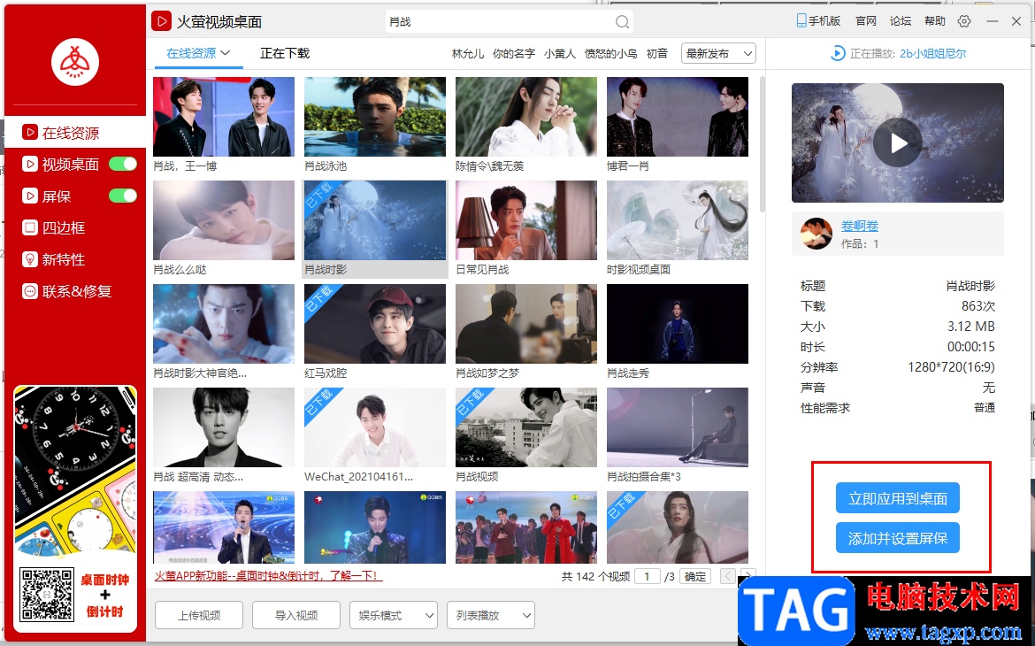
Task: Open 四边框 in the sidebar
Action: [54, 228]
